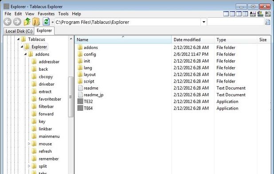274x174 pixels.
Task: Sort files by Type column header
Action: pyautogui.click(x=236, y=40)
